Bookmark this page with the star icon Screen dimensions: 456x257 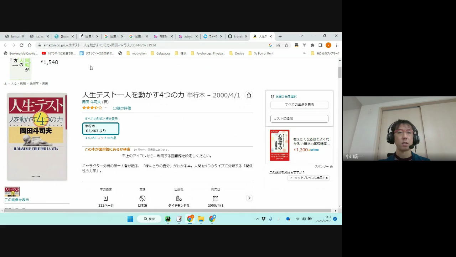click(x=286, y=45)
